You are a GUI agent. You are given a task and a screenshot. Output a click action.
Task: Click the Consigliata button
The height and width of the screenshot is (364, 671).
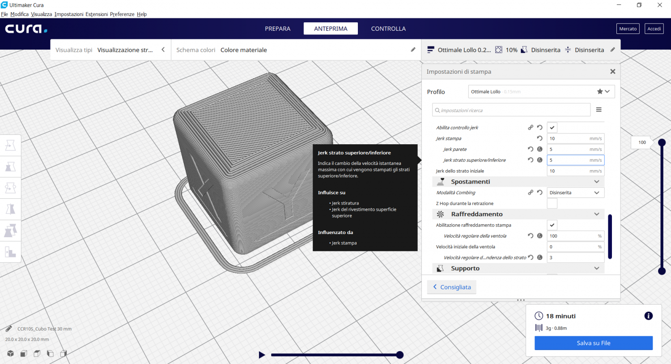(452, 287)
